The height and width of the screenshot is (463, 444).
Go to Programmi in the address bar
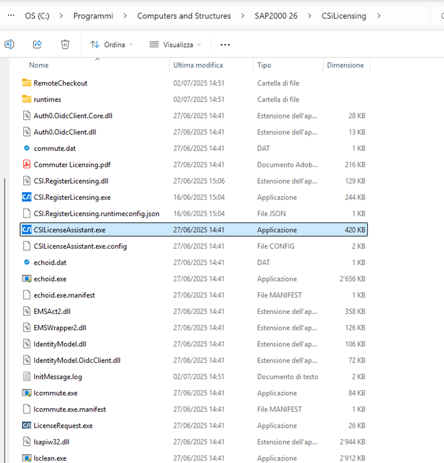(93, 16)
